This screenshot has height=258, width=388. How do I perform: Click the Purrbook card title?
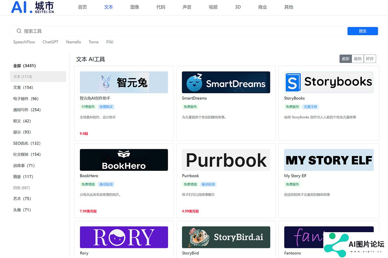coord(190,176)
